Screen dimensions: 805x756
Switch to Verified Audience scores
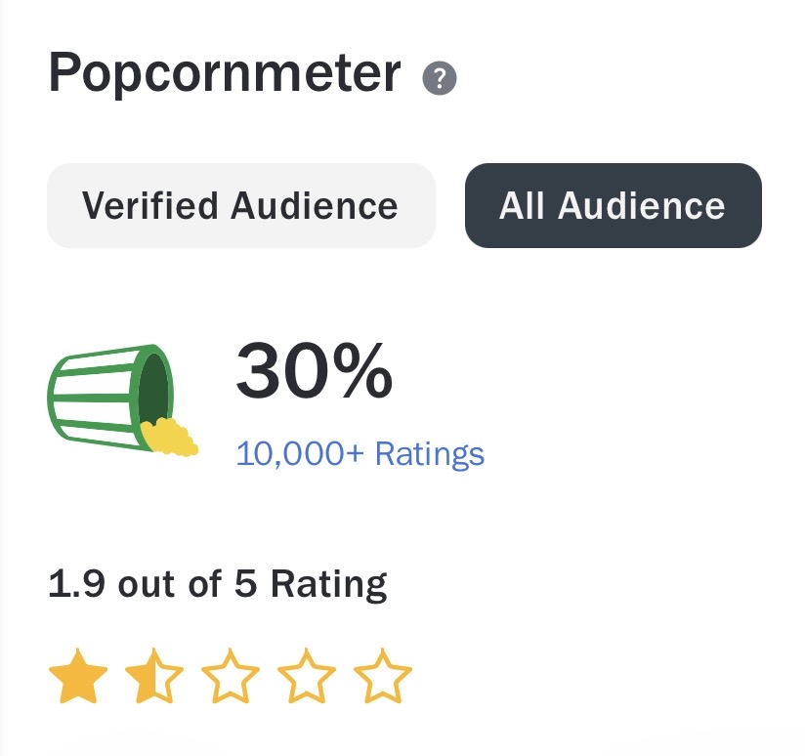(x=240, y=205)
